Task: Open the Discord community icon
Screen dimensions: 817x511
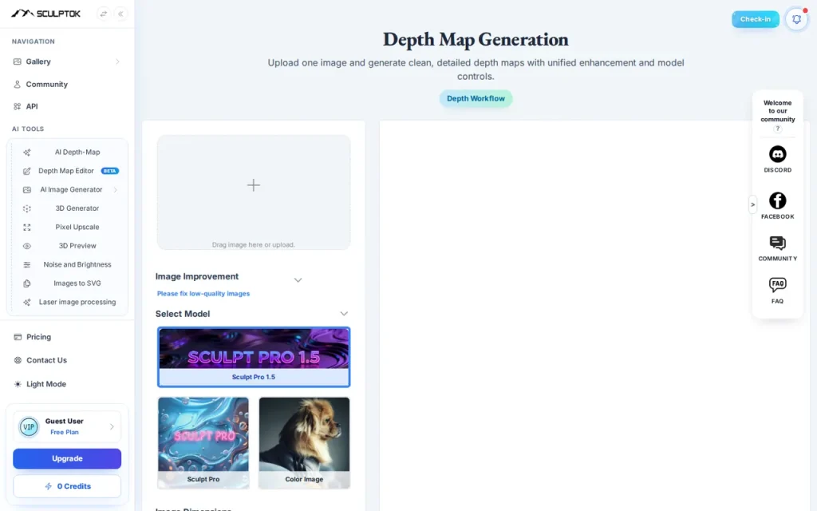Action: click(x=777, y=154)
